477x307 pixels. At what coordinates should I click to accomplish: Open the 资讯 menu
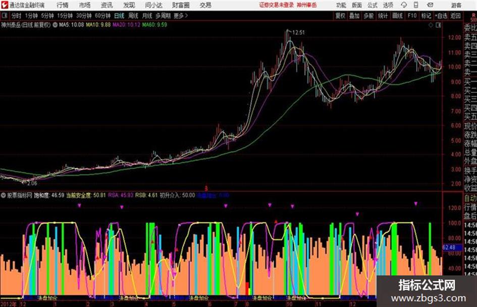(x=107, y=5)
